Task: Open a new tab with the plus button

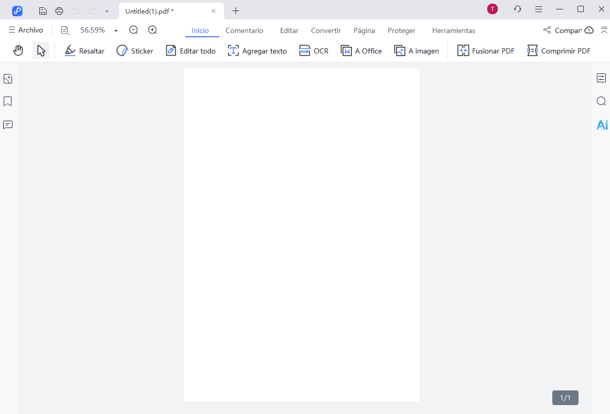Action: point(236,10)
